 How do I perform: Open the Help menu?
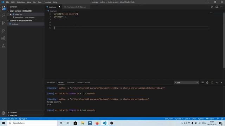tap(55, 2)
